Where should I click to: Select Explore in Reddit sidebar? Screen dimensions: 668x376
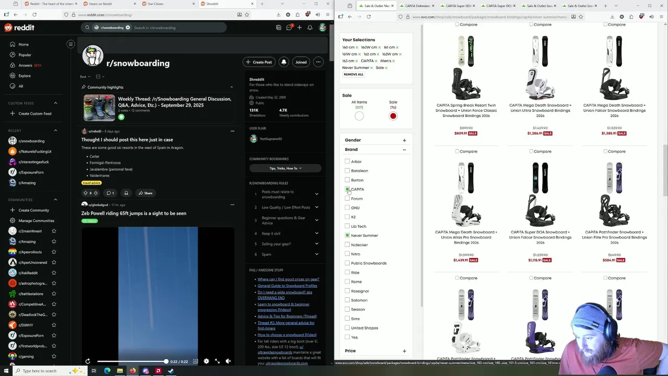coord(25,76)
